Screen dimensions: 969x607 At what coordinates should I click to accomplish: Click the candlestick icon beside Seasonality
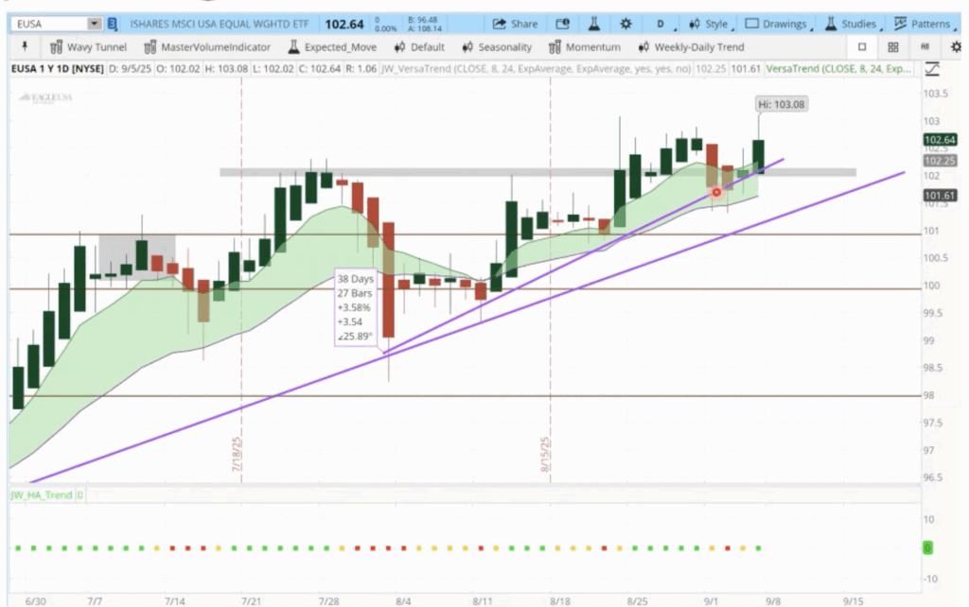click(467, 47)
